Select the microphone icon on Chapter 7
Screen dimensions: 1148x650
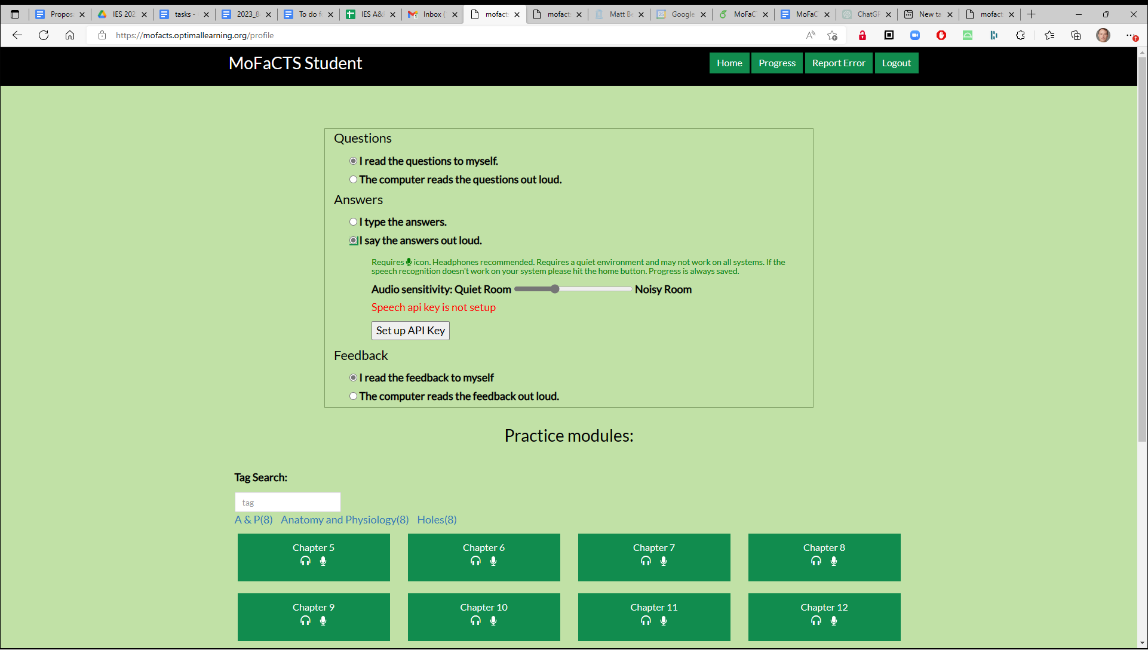pyautogui.click(x=664, y=560)
